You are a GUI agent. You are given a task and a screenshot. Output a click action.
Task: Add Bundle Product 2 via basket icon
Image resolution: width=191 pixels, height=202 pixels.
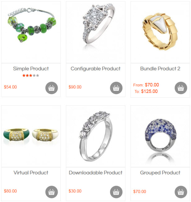pyautogui.click(x=181, y=88)
